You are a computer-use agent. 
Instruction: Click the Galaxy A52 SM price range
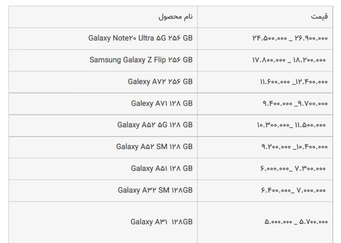[x=294, y=147]
